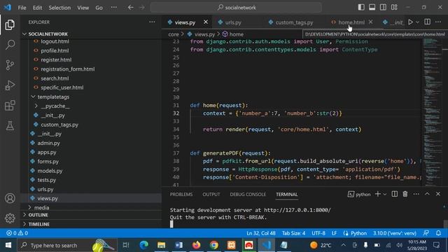Open forms.py in the explorer

click(x=48, y=162)
